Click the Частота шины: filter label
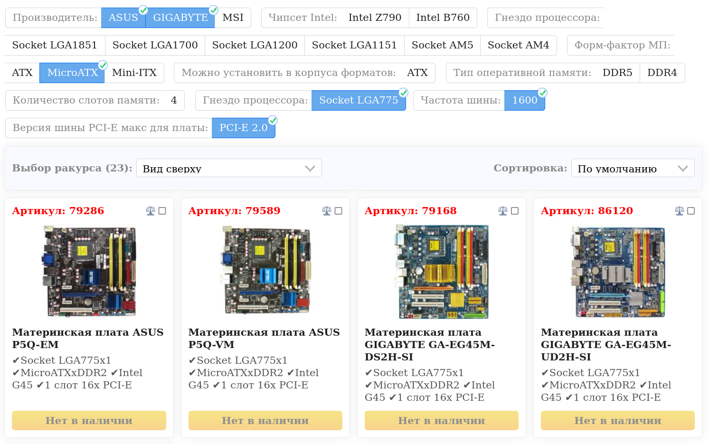This screenshot has height=444, width=709. tap(461, 100)
